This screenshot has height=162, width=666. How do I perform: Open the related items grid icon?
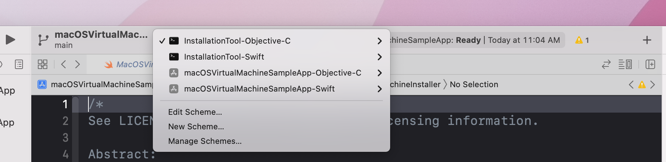coord(43,64)
